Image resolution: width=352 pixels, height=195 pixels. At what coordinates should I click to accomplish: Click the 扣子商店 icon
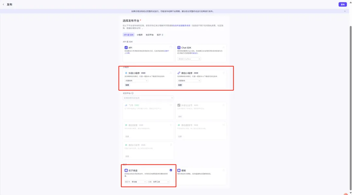point(126,171)
